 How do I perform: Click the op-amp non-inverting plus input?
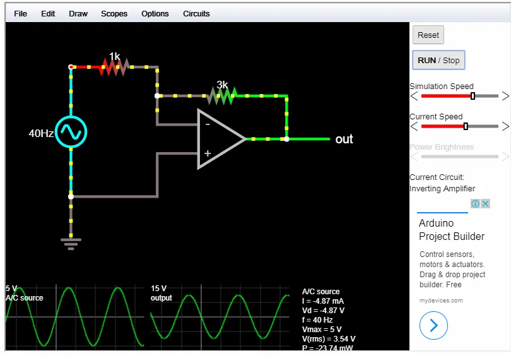point(208,153)
